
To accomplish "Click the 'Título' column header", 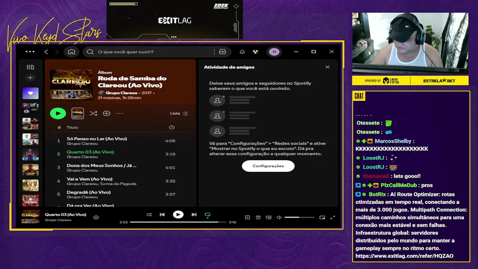I will 72,127.
